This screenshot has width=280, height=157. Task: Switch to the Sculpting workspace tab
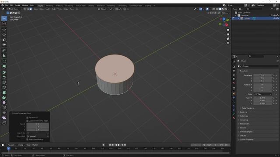coord(59,6)
